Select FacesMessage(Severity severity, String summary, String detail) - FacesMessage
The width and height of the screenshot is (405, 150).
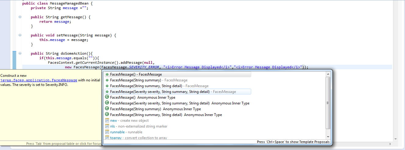(x=178, y=92)
